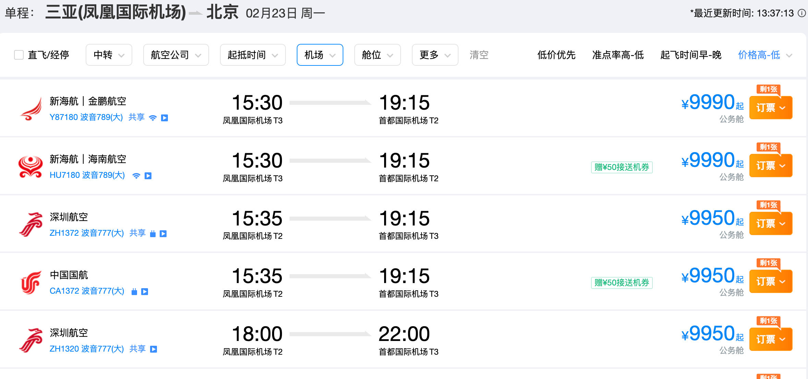Click the video icon on flight ZH1320
Screen dimensions: 808x379
click(154, 349)
